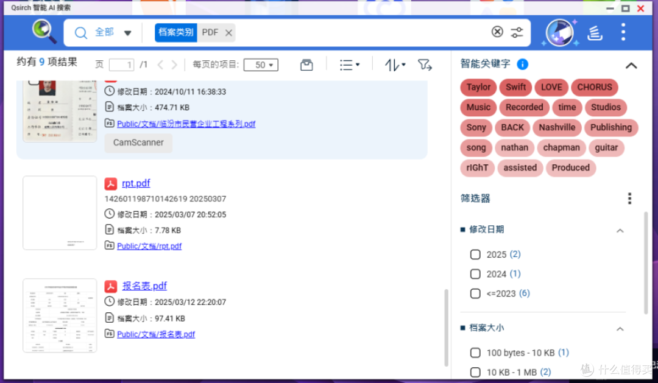Click the 档案类别 filter label tag

176,32
